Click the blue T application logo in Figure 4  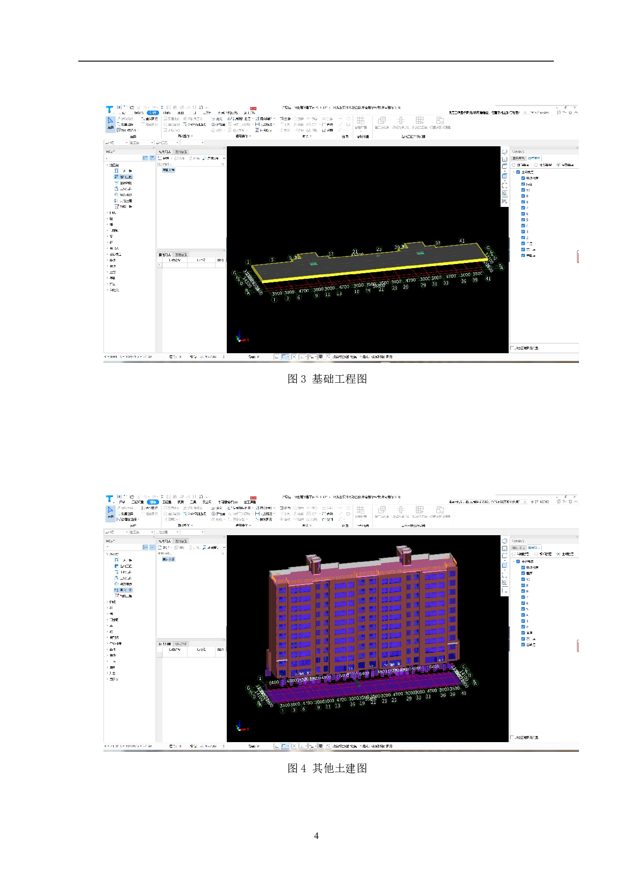tap(109, 498)
